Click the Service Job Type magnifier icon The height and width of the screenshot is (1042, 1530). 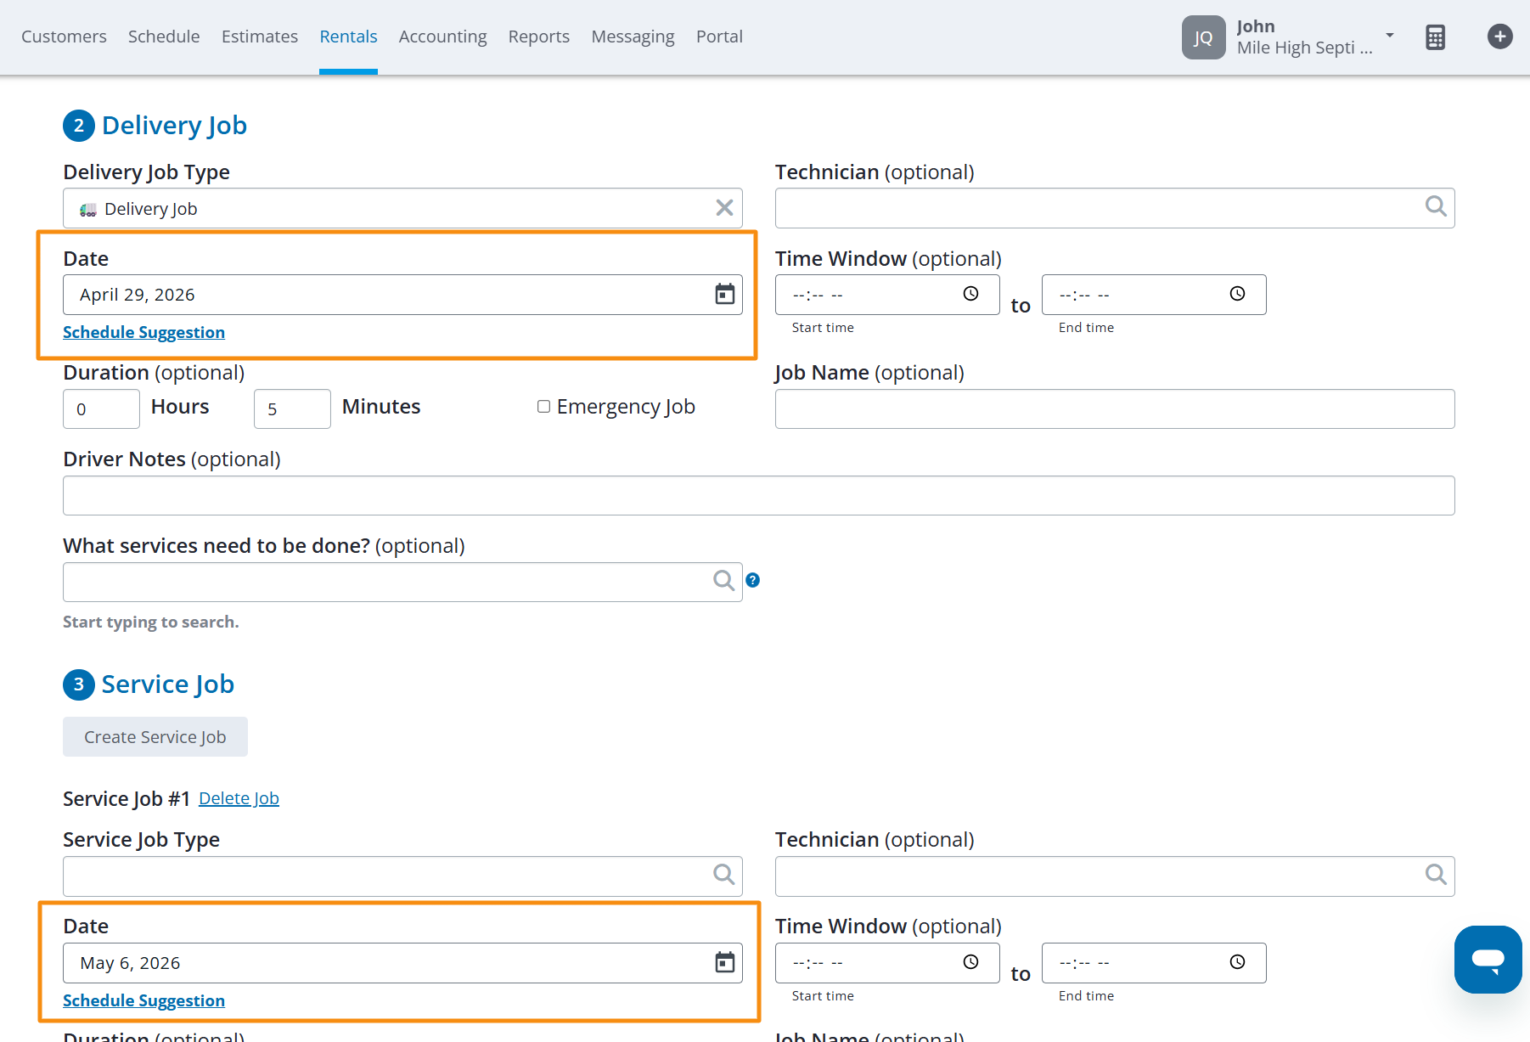click(x=723, y=875)
